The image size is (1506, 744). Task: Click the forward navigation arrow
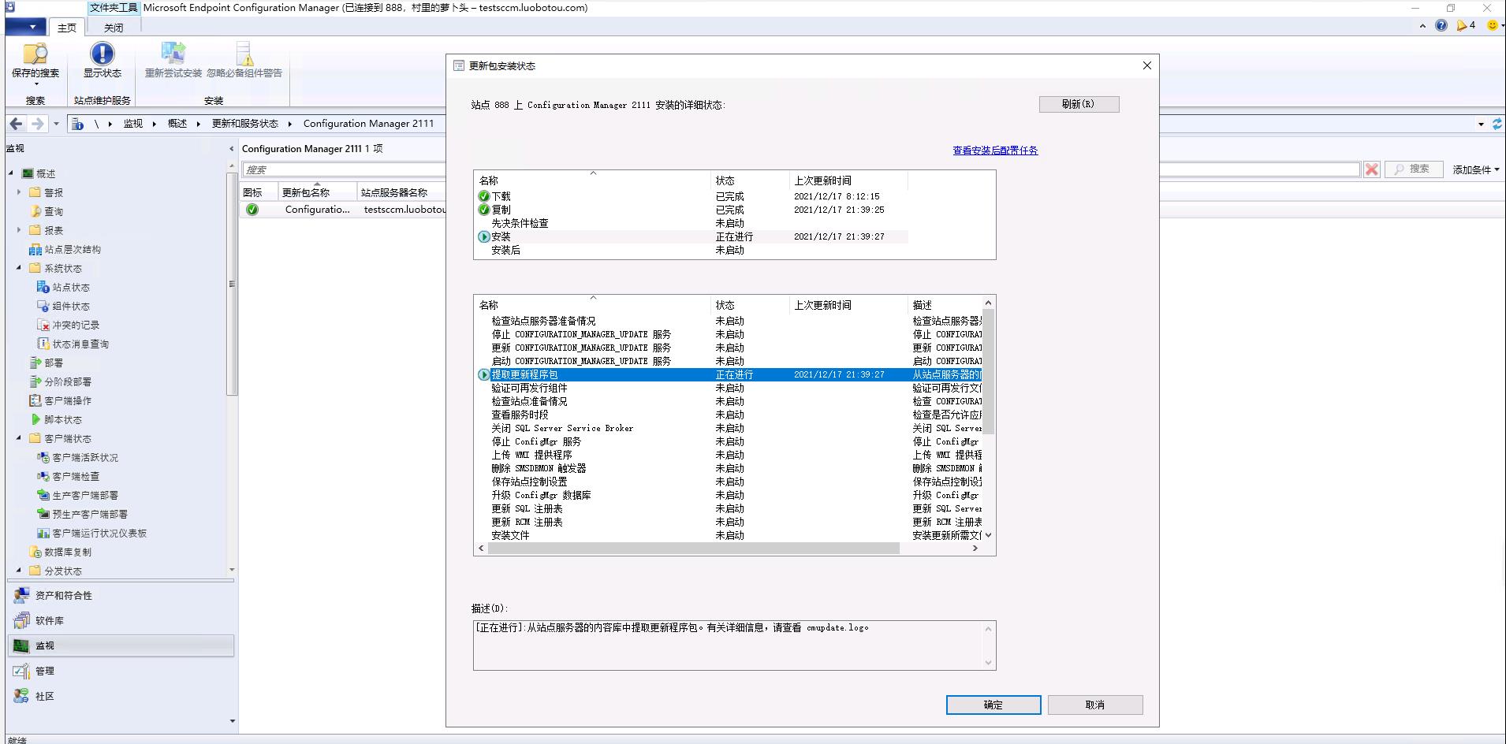(x=37, y=124)
